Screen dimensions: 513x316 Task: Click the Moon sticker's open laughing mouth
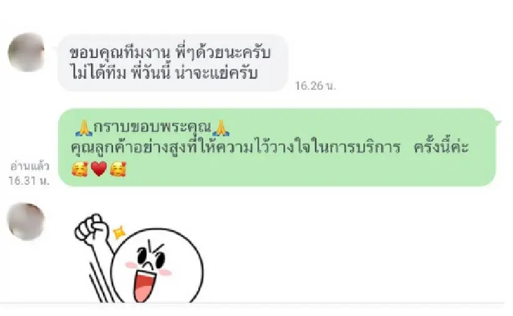pyautogui.click(x=145, y=284)
